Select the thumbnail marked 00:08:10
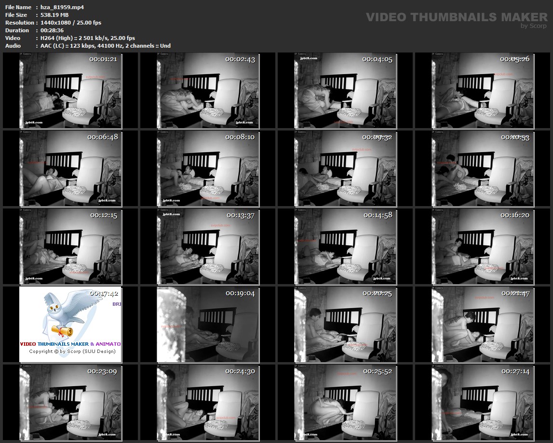The image size is (553, 443). (x=208, y=168)
